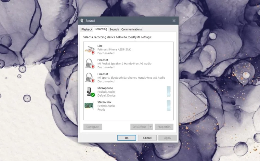Screen dimensions: 260x161
Task: Click the "Microphone" device name
Action: point(105,88)
